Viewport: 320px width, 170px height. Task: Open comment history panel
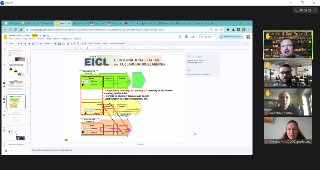186,37
